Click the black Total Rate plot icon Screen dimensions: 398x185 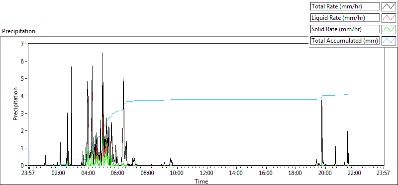(389, 6)
